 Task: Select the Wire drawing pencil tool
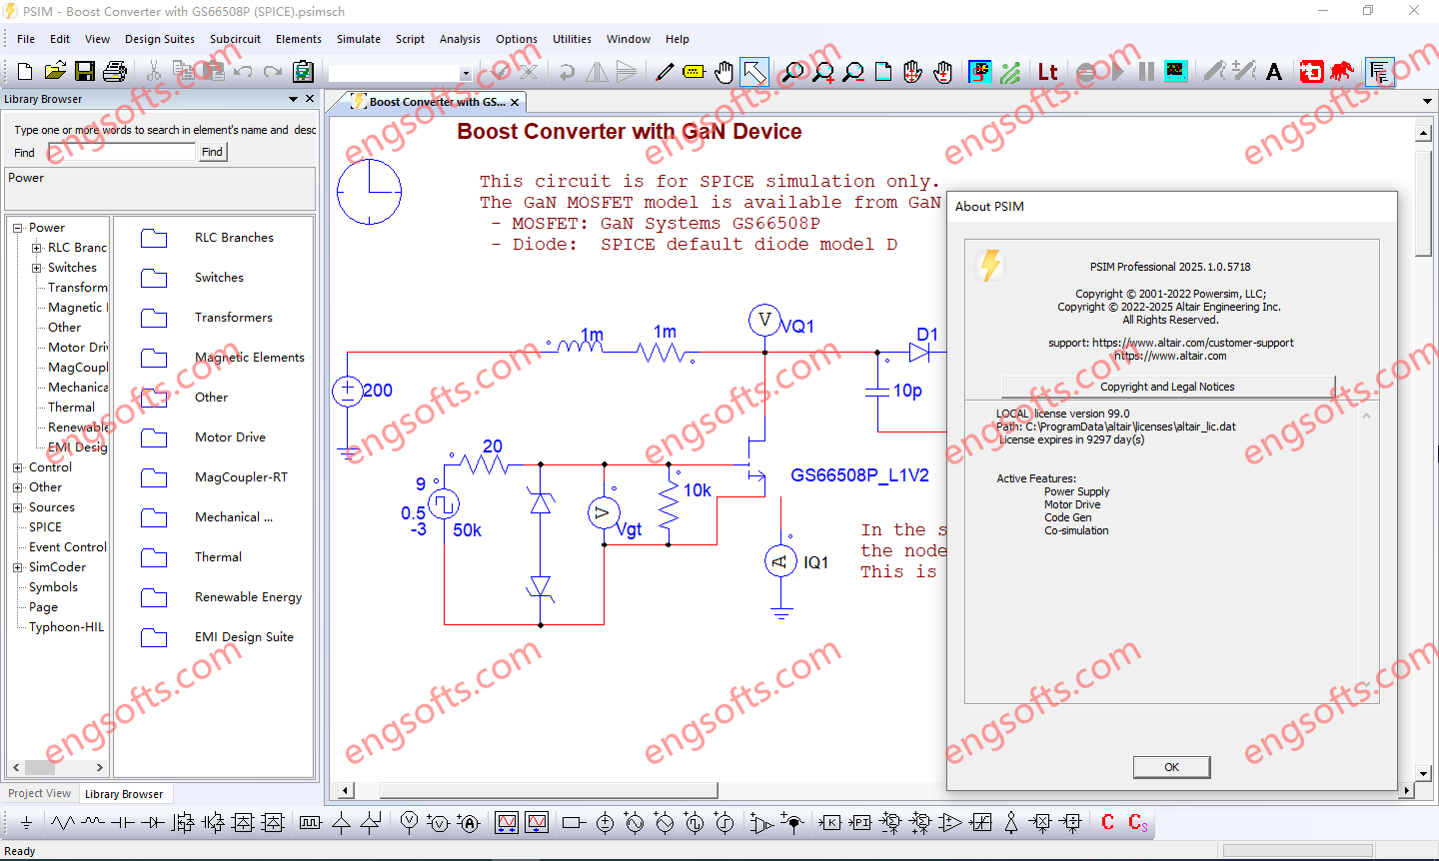pos(665,72)
